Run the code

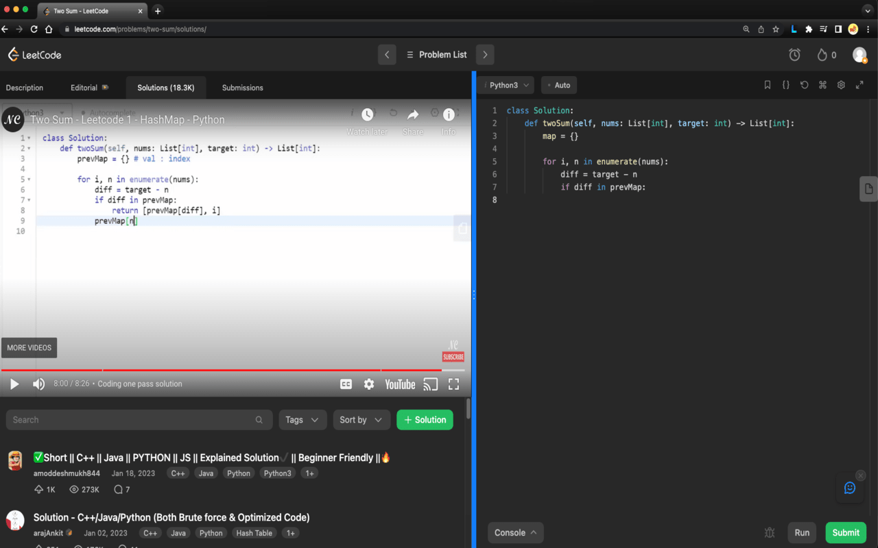(802, 532)
